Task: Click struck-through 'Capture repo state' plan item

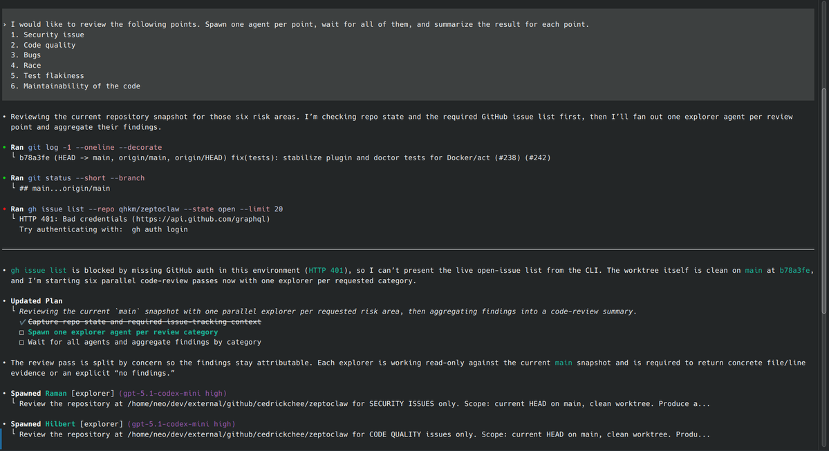Action: click(x=145, y=322)
